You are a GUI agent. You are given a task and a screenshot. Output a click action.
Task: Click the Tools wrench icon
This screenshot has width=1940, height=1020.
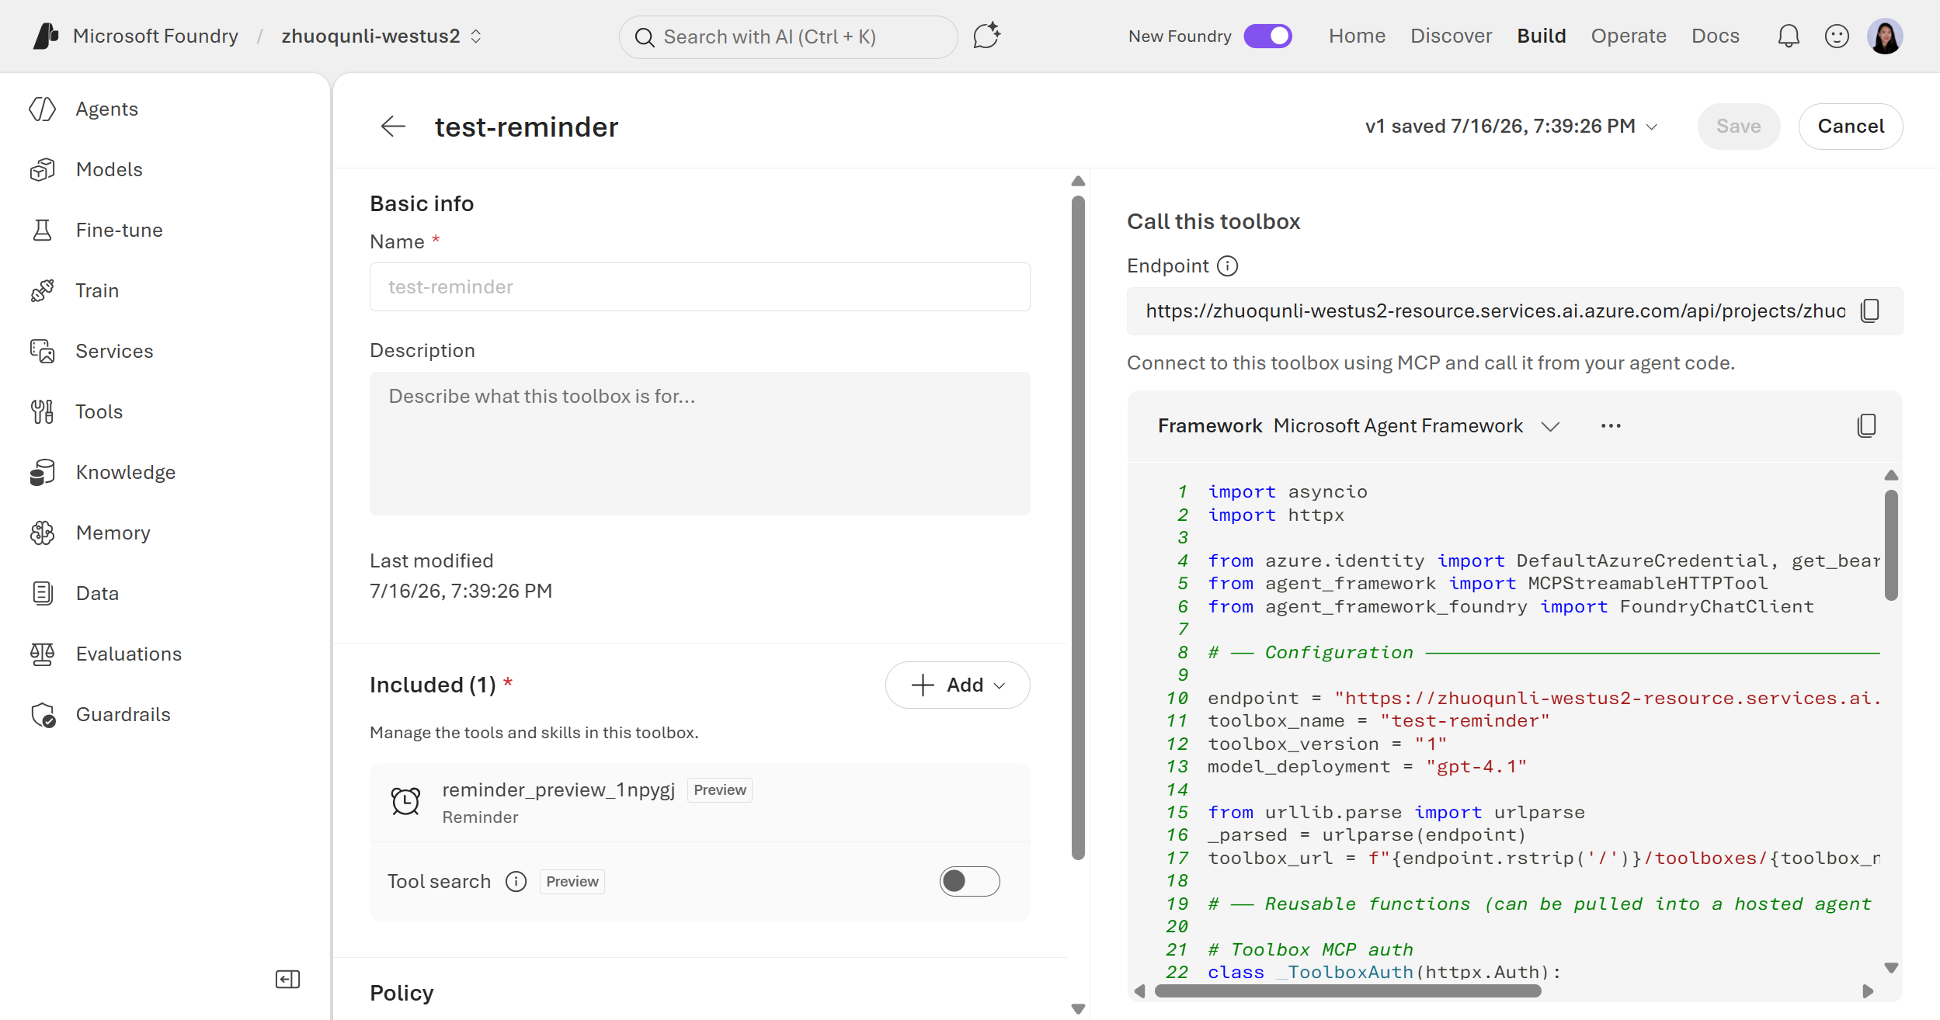coord(43,412)
